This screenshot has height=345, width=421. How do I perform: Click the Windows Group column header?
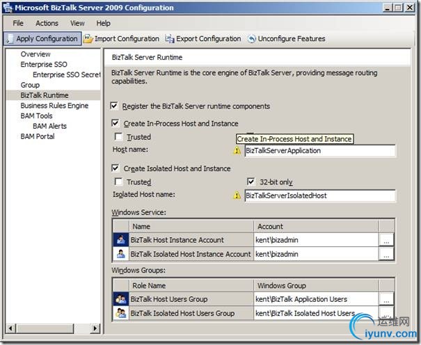pos(316,285)
